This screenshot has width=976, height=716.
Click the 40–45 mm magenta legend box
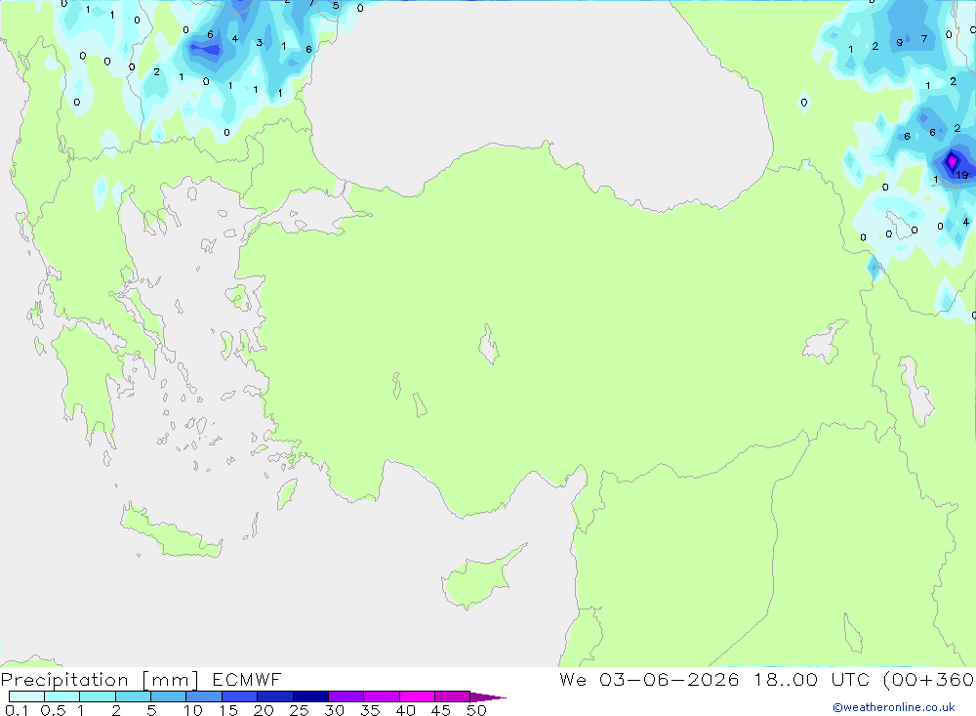pos(417,696)
